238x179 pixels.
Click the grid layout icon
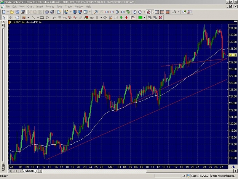click(x=168, y=12)
